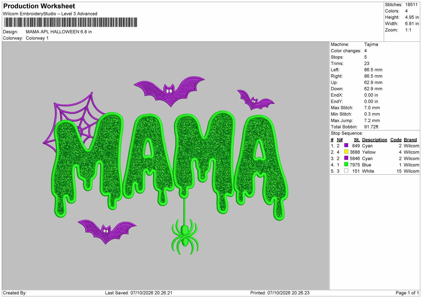Click 'Cyan' description in stop row 1
Screen dimensions: 422x298
[367, 146]
